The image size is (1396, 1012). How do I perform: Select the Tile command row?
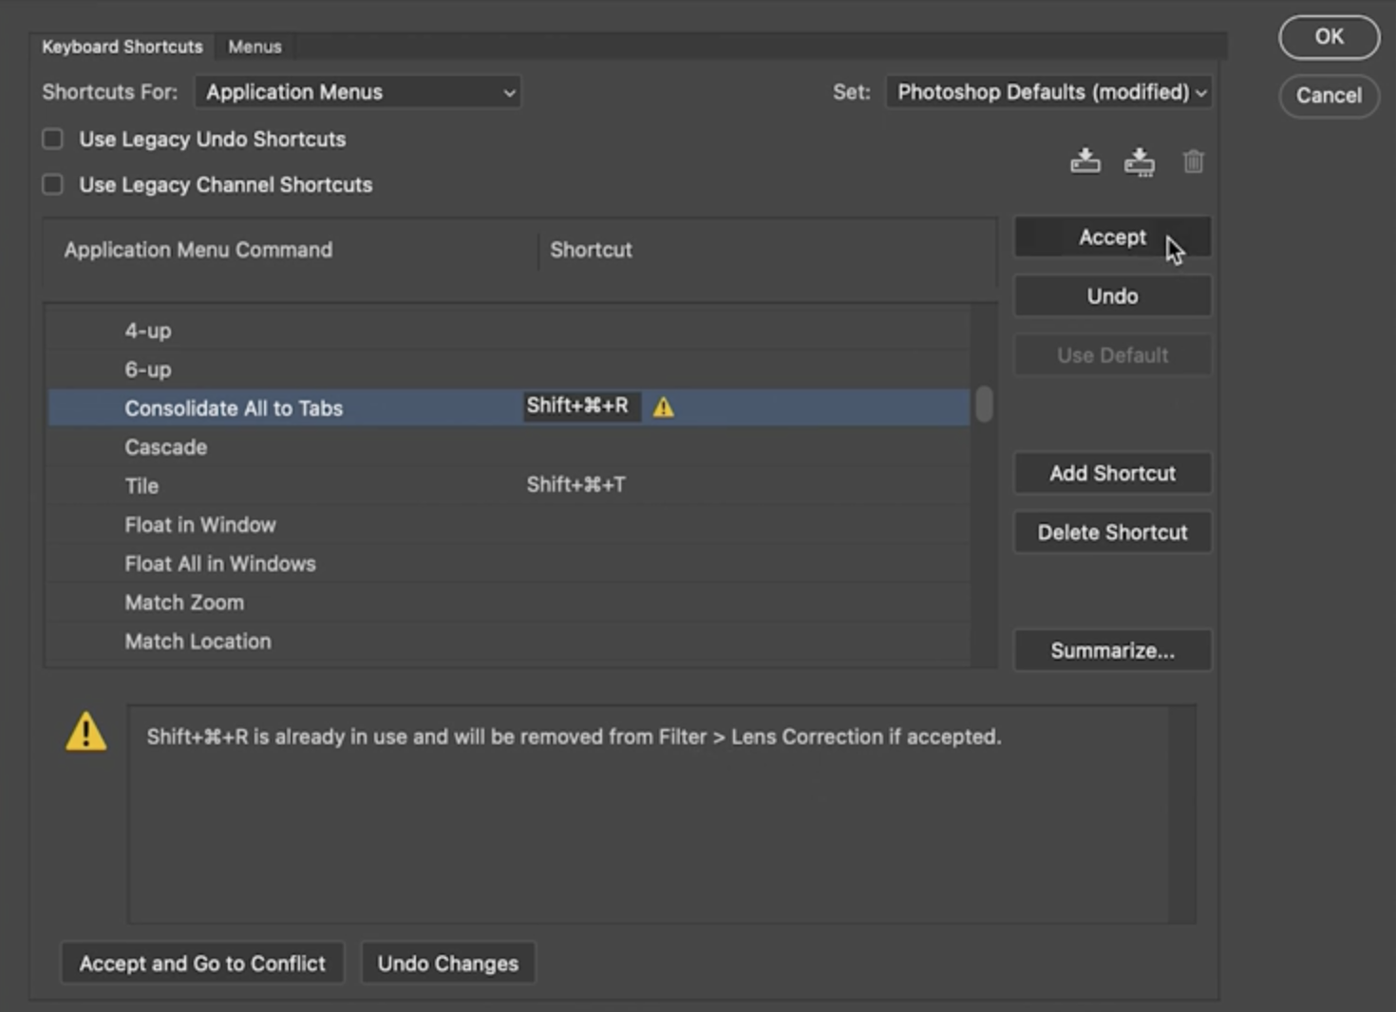(x=509, y=486)
